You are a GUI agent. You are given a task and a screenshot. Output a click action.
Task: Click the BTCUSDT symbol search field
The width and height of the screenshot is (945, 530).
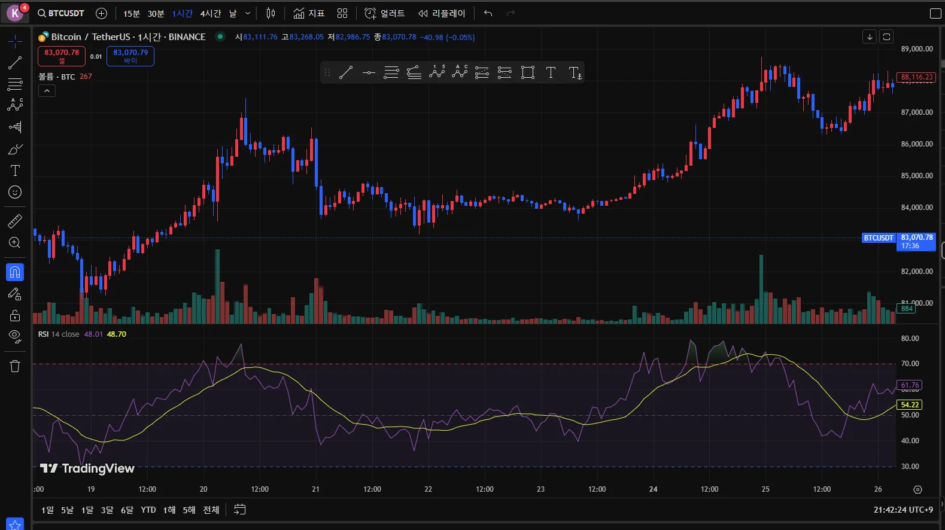click(x=61, y=13)
